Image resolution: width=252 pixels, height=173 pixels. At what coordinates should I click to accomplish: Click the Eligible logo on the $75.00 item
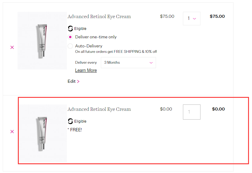[x=70, y=29]
